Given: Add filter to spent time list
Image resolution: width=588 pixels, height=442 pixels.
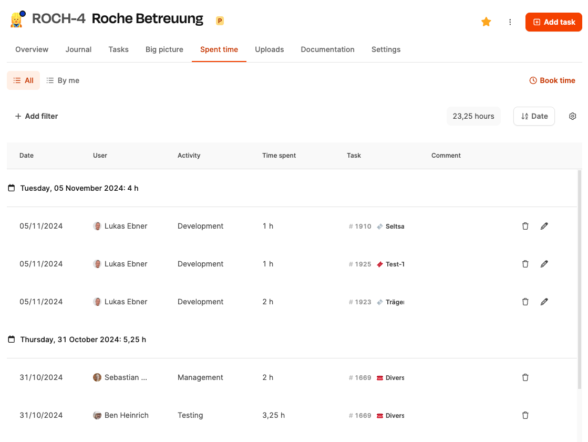Looking at the screenshot, I should [36, 116].
